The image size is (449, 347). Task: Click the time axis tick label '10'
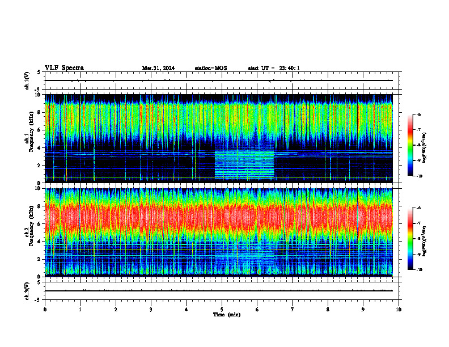(x=399, y=310)
